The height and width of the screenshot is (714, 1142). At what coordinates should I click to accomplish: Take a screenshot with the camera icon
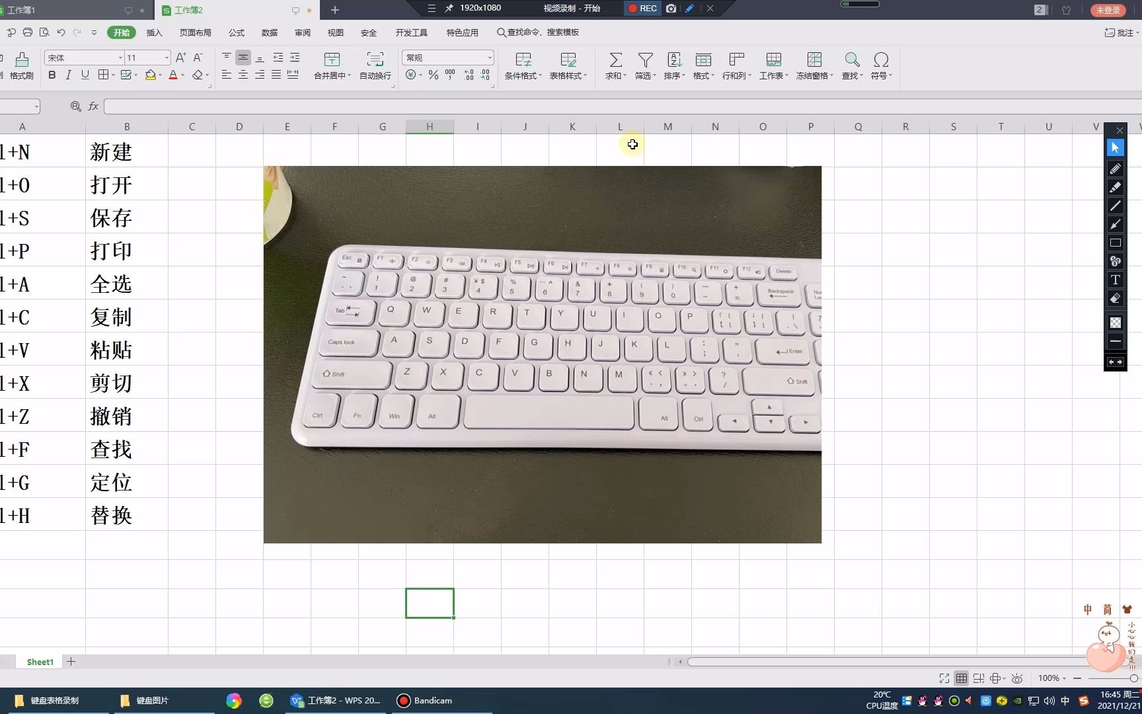tap(671, 9)
